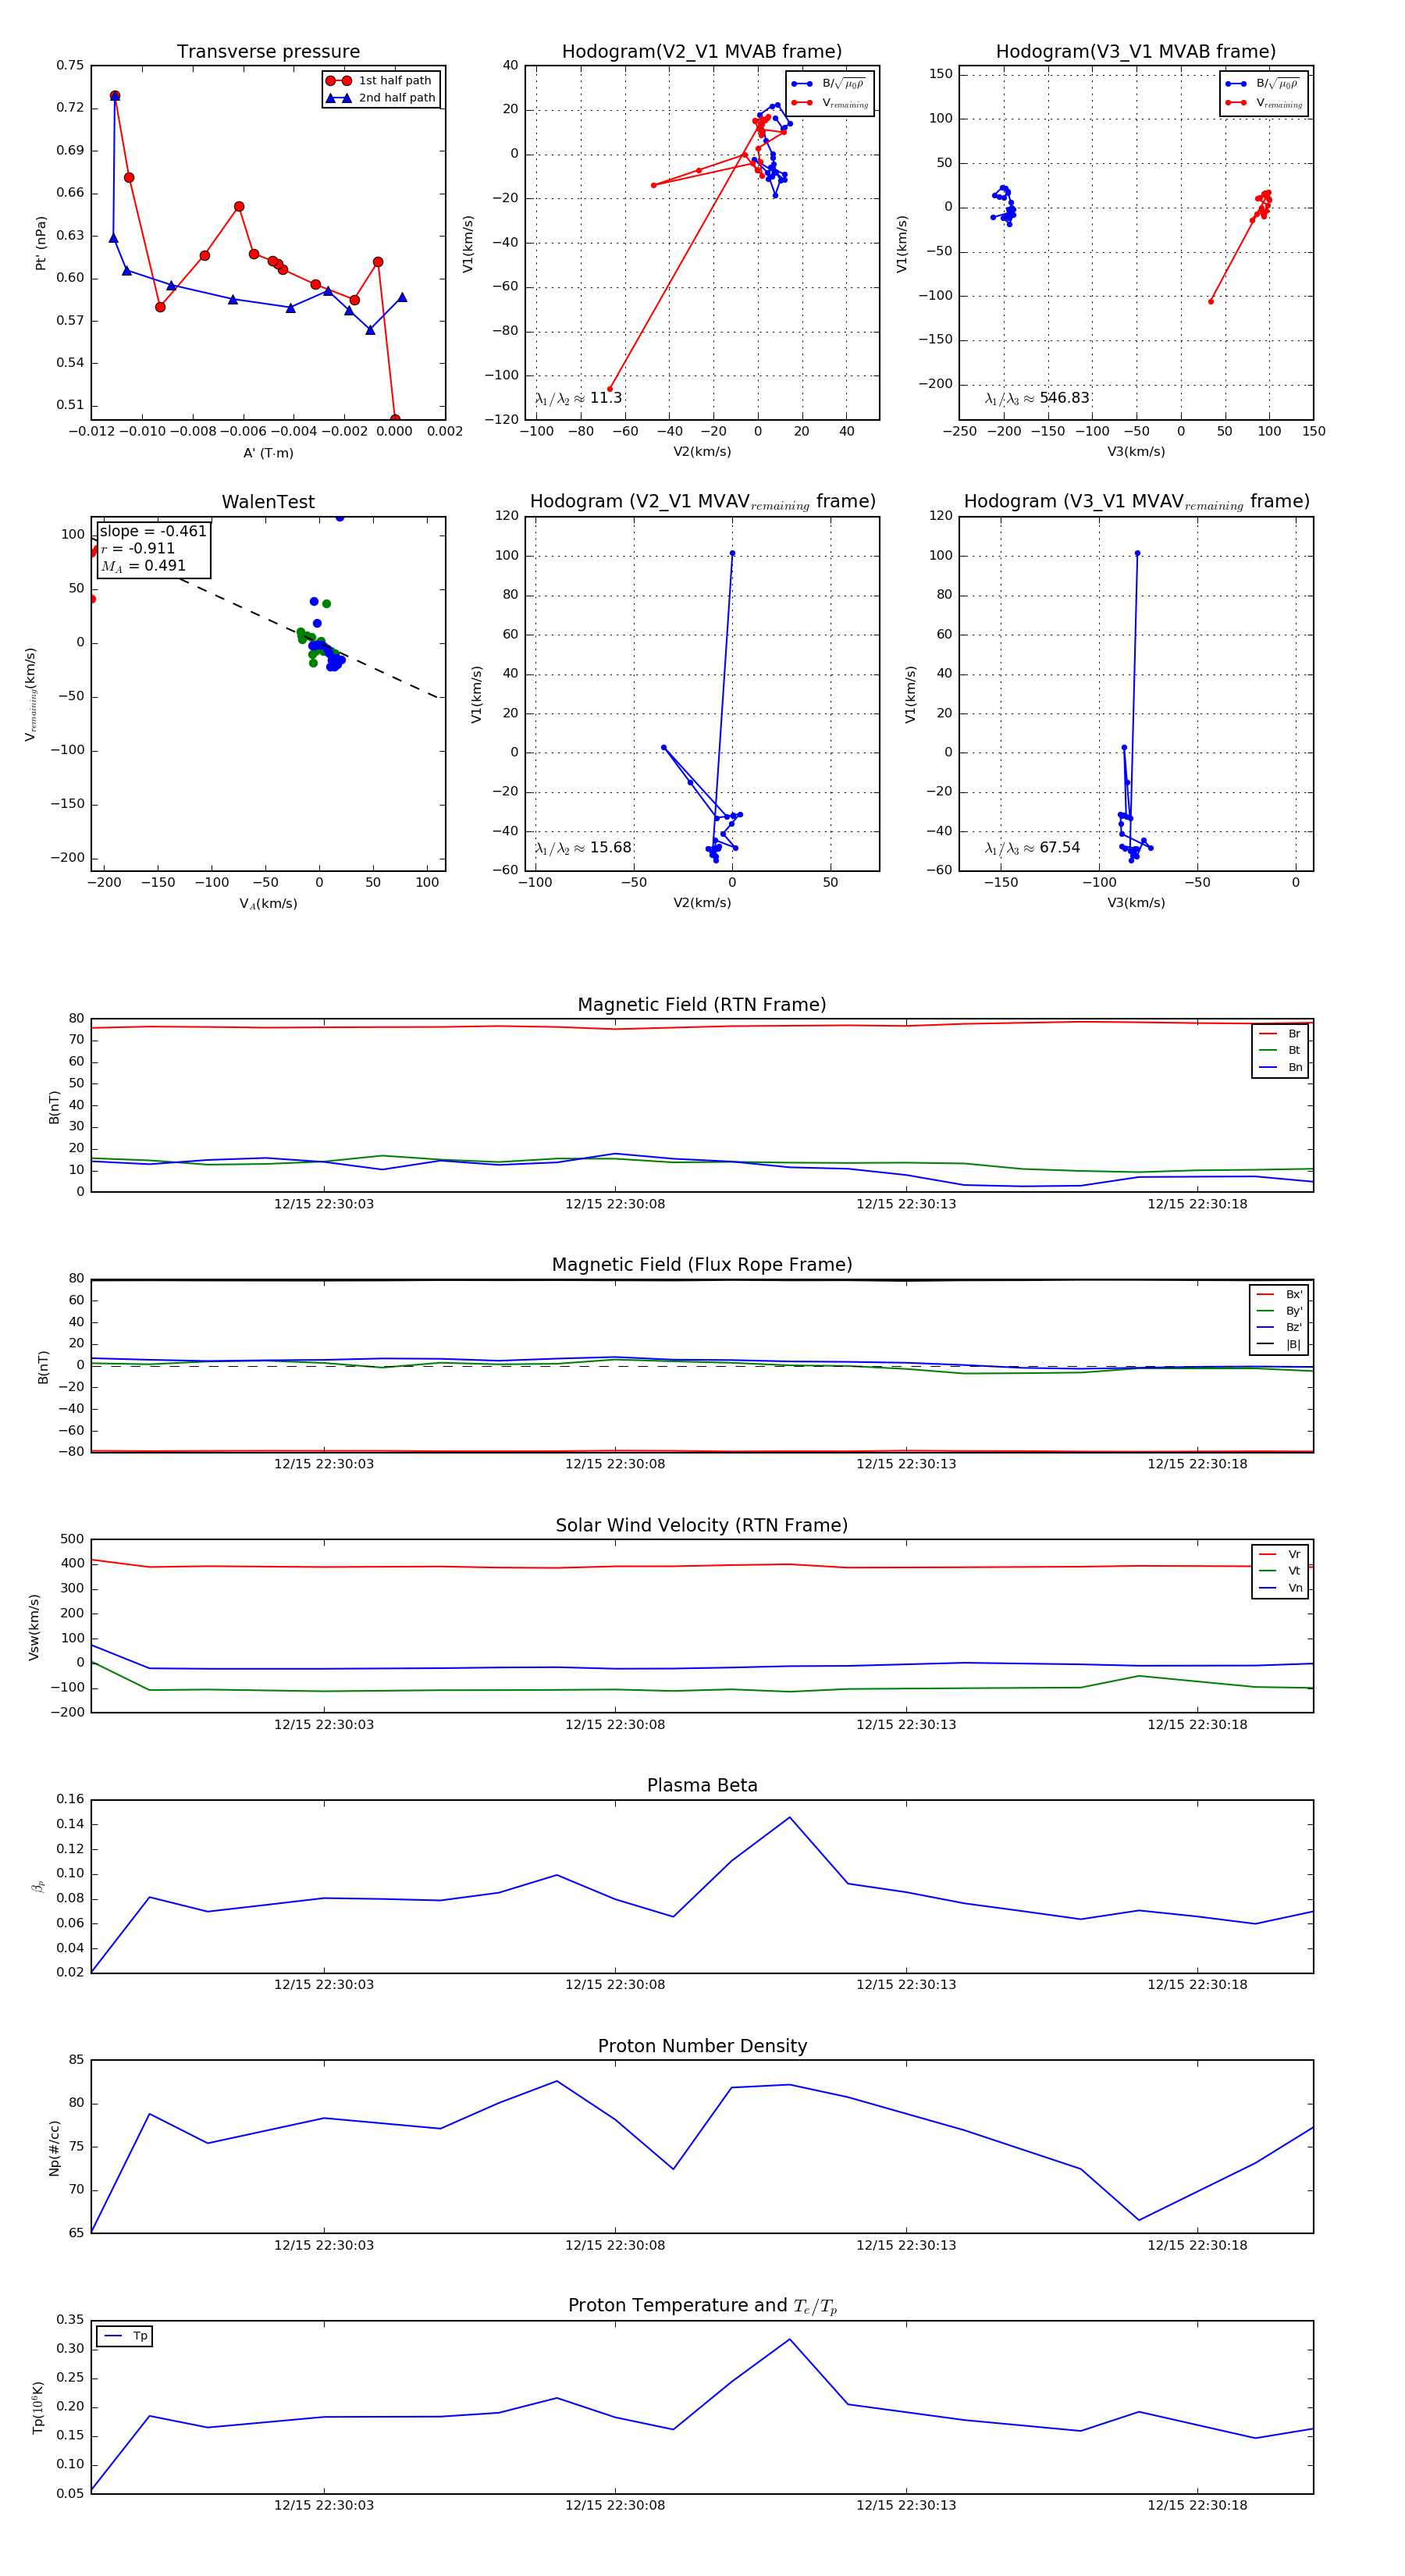Viewport: 1405px width, 2576px height.
Task: Click the "V_A(km/s)" x-axis label of WalenTest
Action: tap(268, 904)
